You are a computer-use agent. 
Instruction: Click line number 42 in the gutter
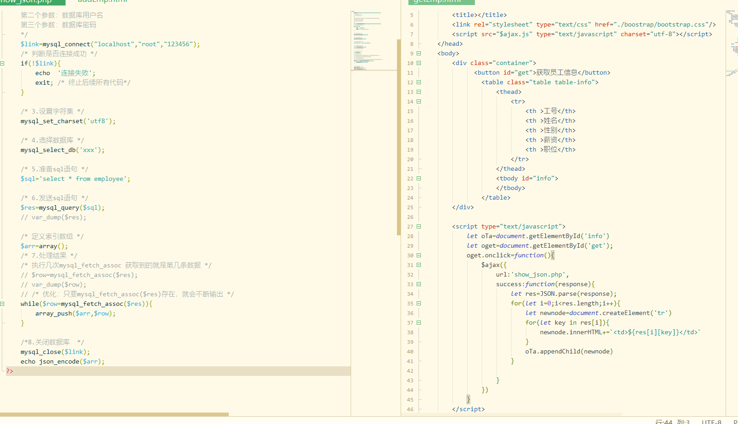click(410, 371)
